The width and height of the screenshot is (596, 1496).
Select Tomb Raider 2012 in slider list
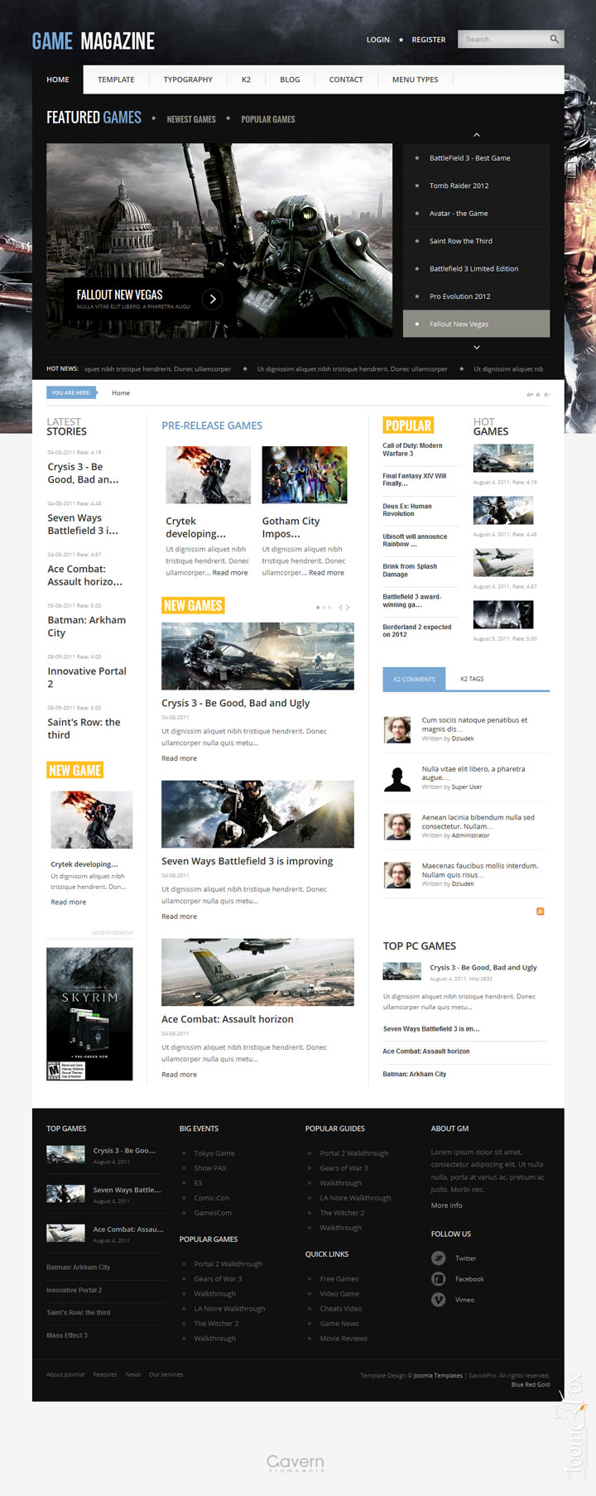[476, 185]
